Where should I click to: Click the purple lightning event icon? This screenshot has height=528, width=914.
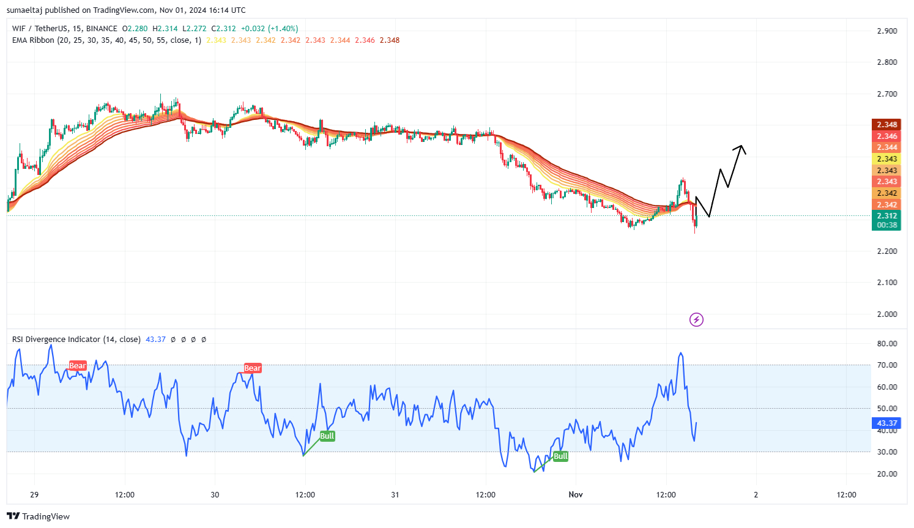click(696, 319)
